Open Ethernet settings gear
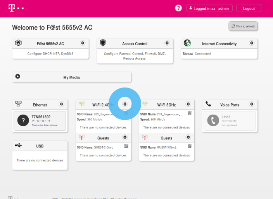Viewport: 273px width, 199px height. tap(61, 104)
